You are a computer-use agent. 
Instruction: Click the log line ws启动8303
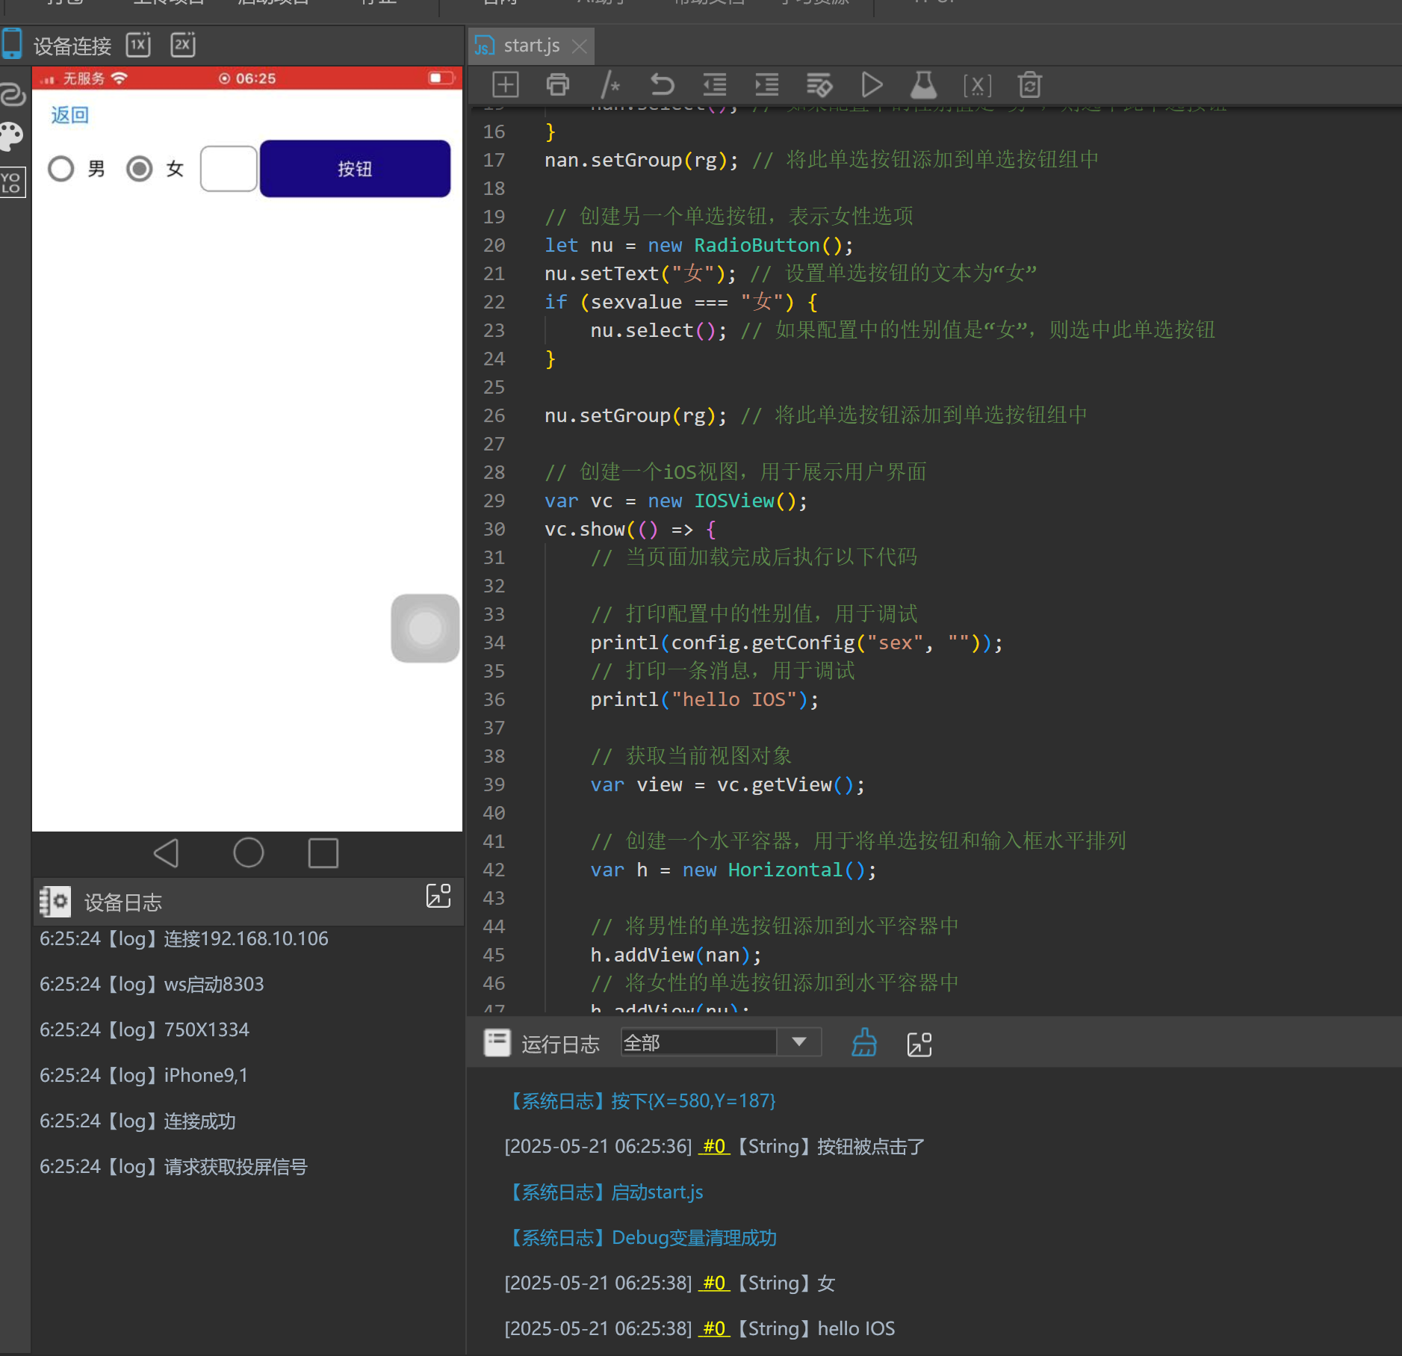[152, 984]
